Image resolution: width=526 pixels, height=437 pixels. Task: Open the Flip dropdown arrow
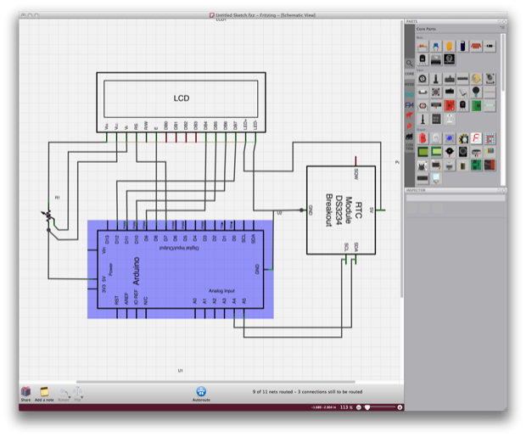coord(81,397)
